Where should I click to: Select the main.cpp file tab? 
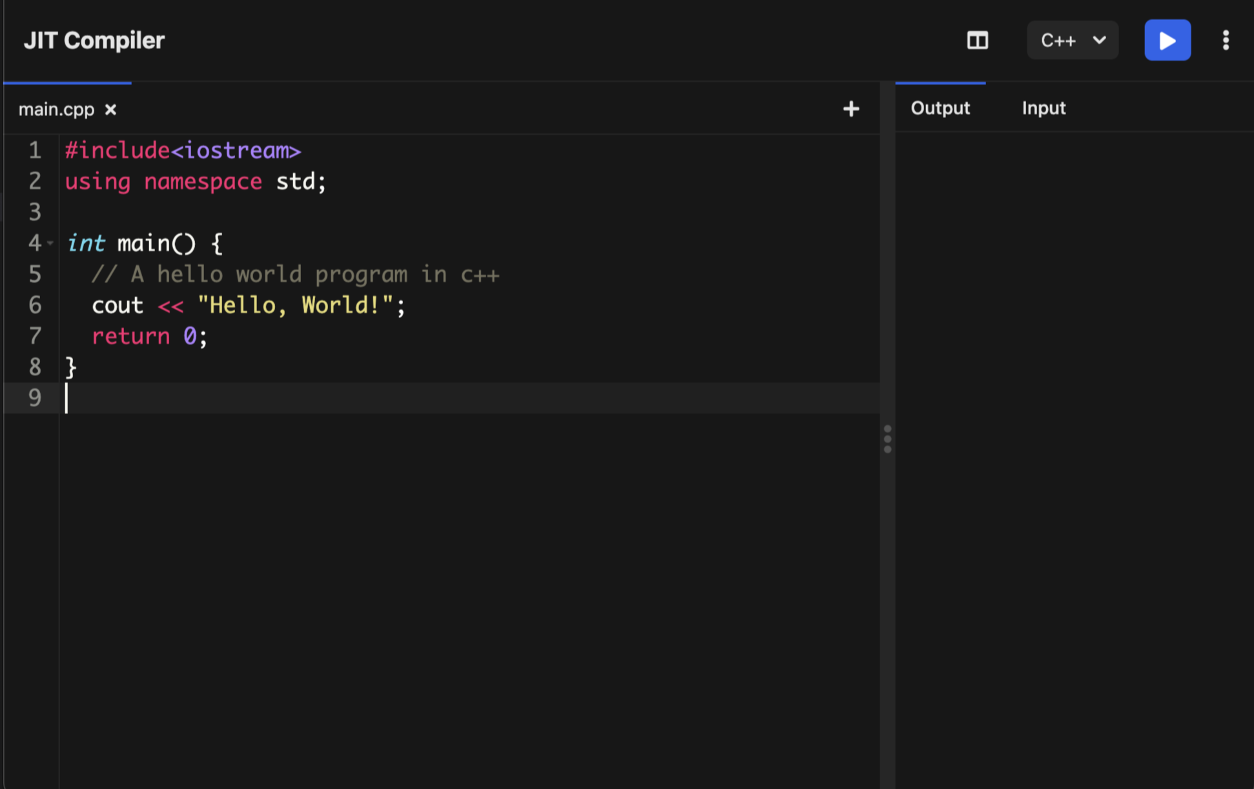tap(56, 110)
